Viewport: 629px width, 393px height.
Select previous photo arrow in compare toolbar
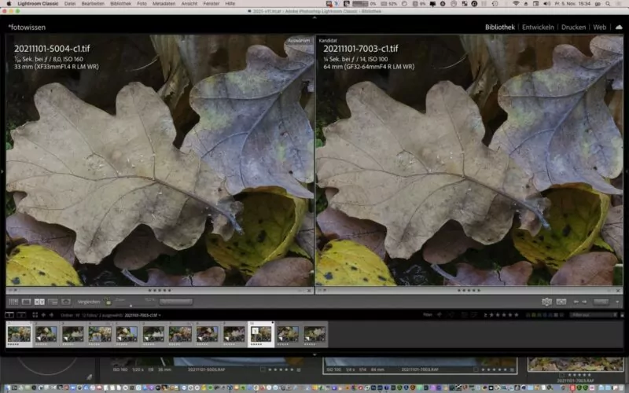576,302
